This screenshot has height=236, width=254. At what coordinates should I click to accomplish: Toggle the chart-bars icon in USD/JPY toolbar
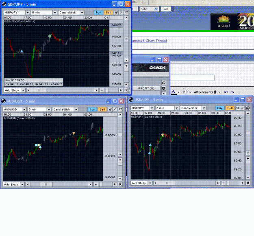click(x=238, y=108)
